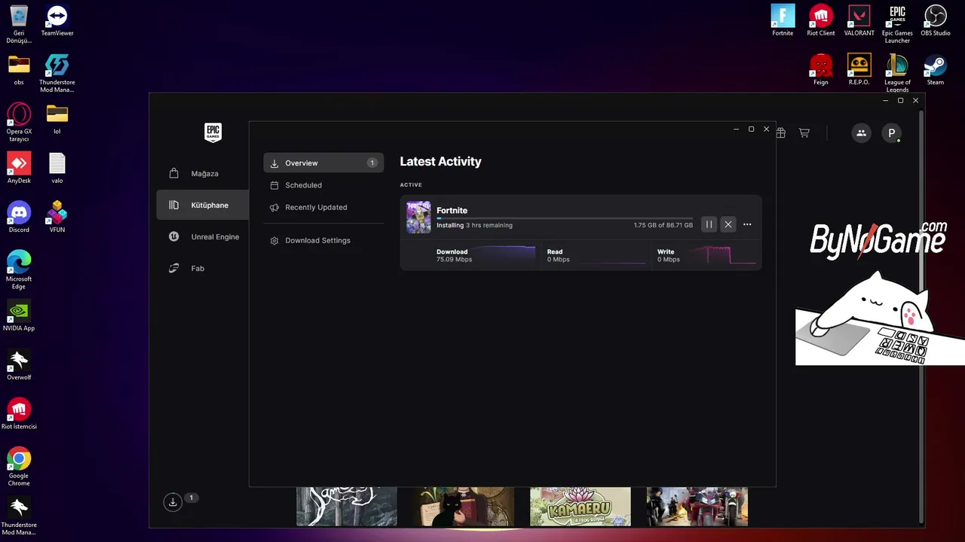Viewport: 965px width, 542px height.
Task: Minimize the Latest Activity downloads window
Action: pyautogui.click(x=736, y=129)
